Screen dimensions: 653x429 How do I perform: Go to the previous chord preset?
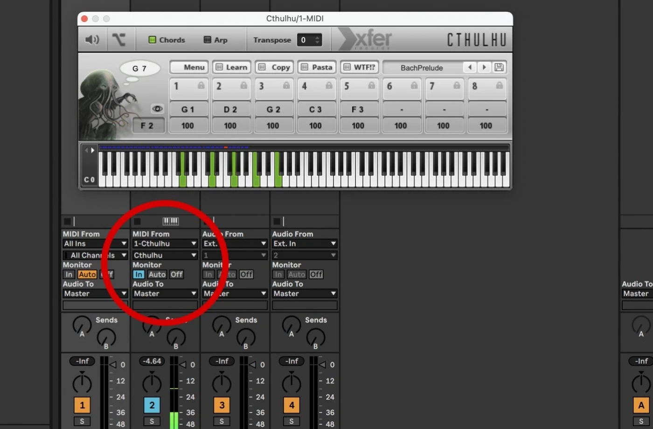tap(470, 67)
